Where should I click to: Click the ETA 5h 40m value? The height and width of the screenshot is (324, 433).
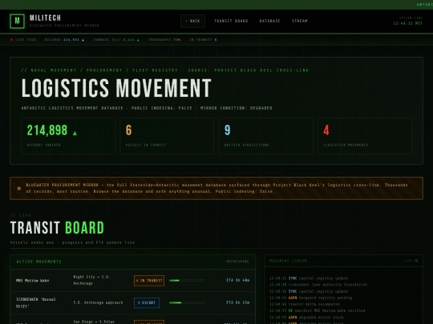click(238, 280)
